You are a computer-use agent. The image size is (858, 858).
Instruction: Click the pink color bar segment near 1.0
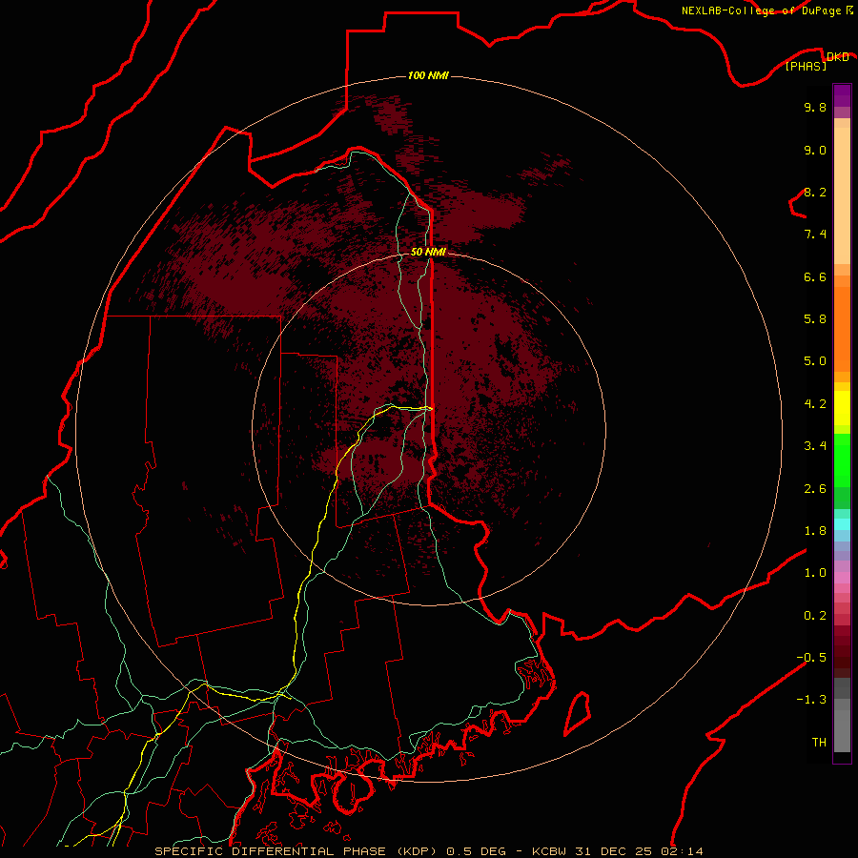tap(842, 578)
